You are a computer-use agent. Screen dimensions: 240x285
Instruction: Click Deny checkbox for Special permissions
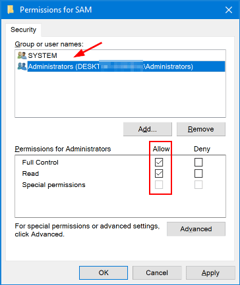click(198, 185)
